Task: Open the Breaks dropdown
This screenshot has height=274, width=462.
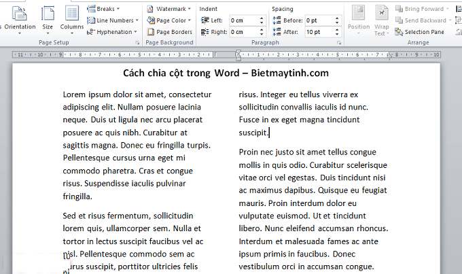Action: point(103,9)
